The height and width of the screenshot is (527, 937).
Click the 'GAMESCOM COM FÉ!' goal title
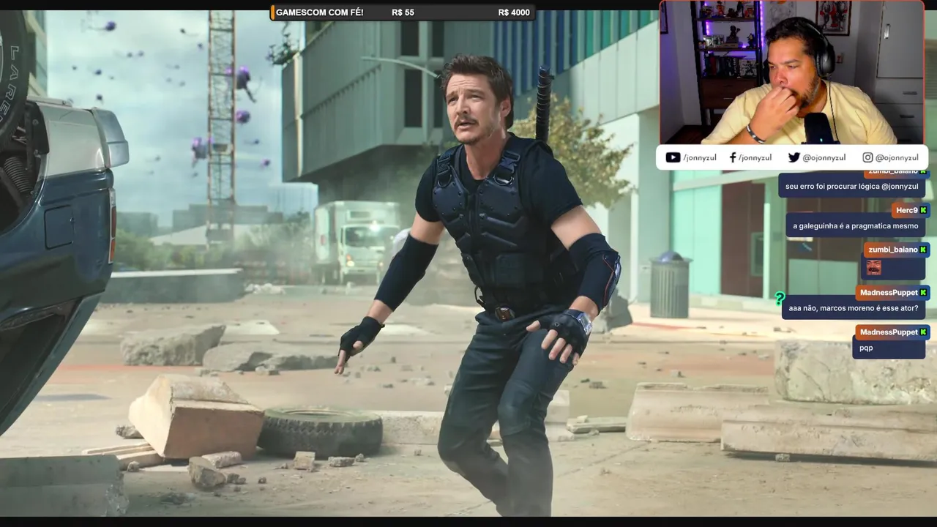tap(319, 12)
